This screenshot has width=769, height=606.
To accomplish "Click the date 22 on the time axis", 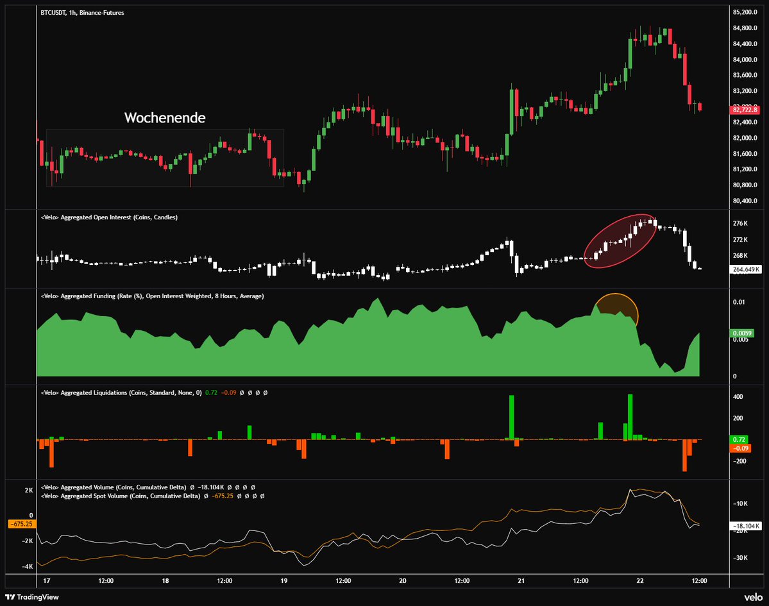I will (639, 581).
